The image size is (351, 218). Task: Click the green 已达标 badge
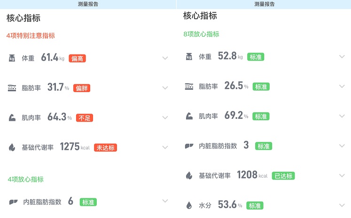pos(283,176)
